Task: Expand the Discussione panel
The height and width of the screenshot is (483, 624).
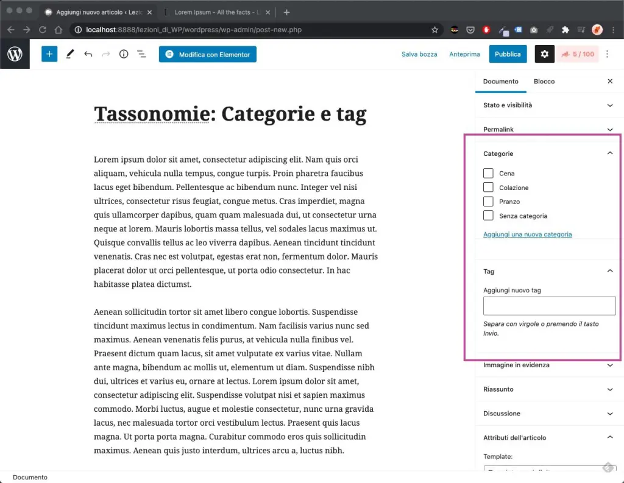Action: (x=548, y=414)
